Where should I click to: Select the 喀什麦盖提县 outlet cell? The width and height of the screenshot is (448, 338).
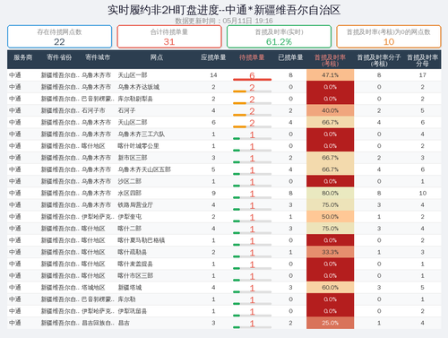click(x=135, y=264)
